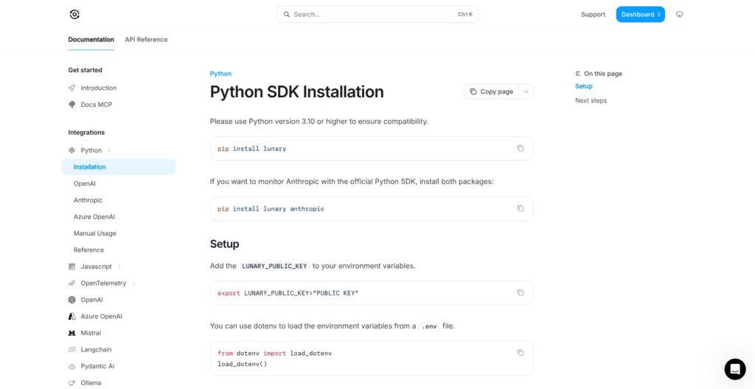Focus the Search input field
The width and height of the screenshot is (755, 389).
(x=377, y=15)
